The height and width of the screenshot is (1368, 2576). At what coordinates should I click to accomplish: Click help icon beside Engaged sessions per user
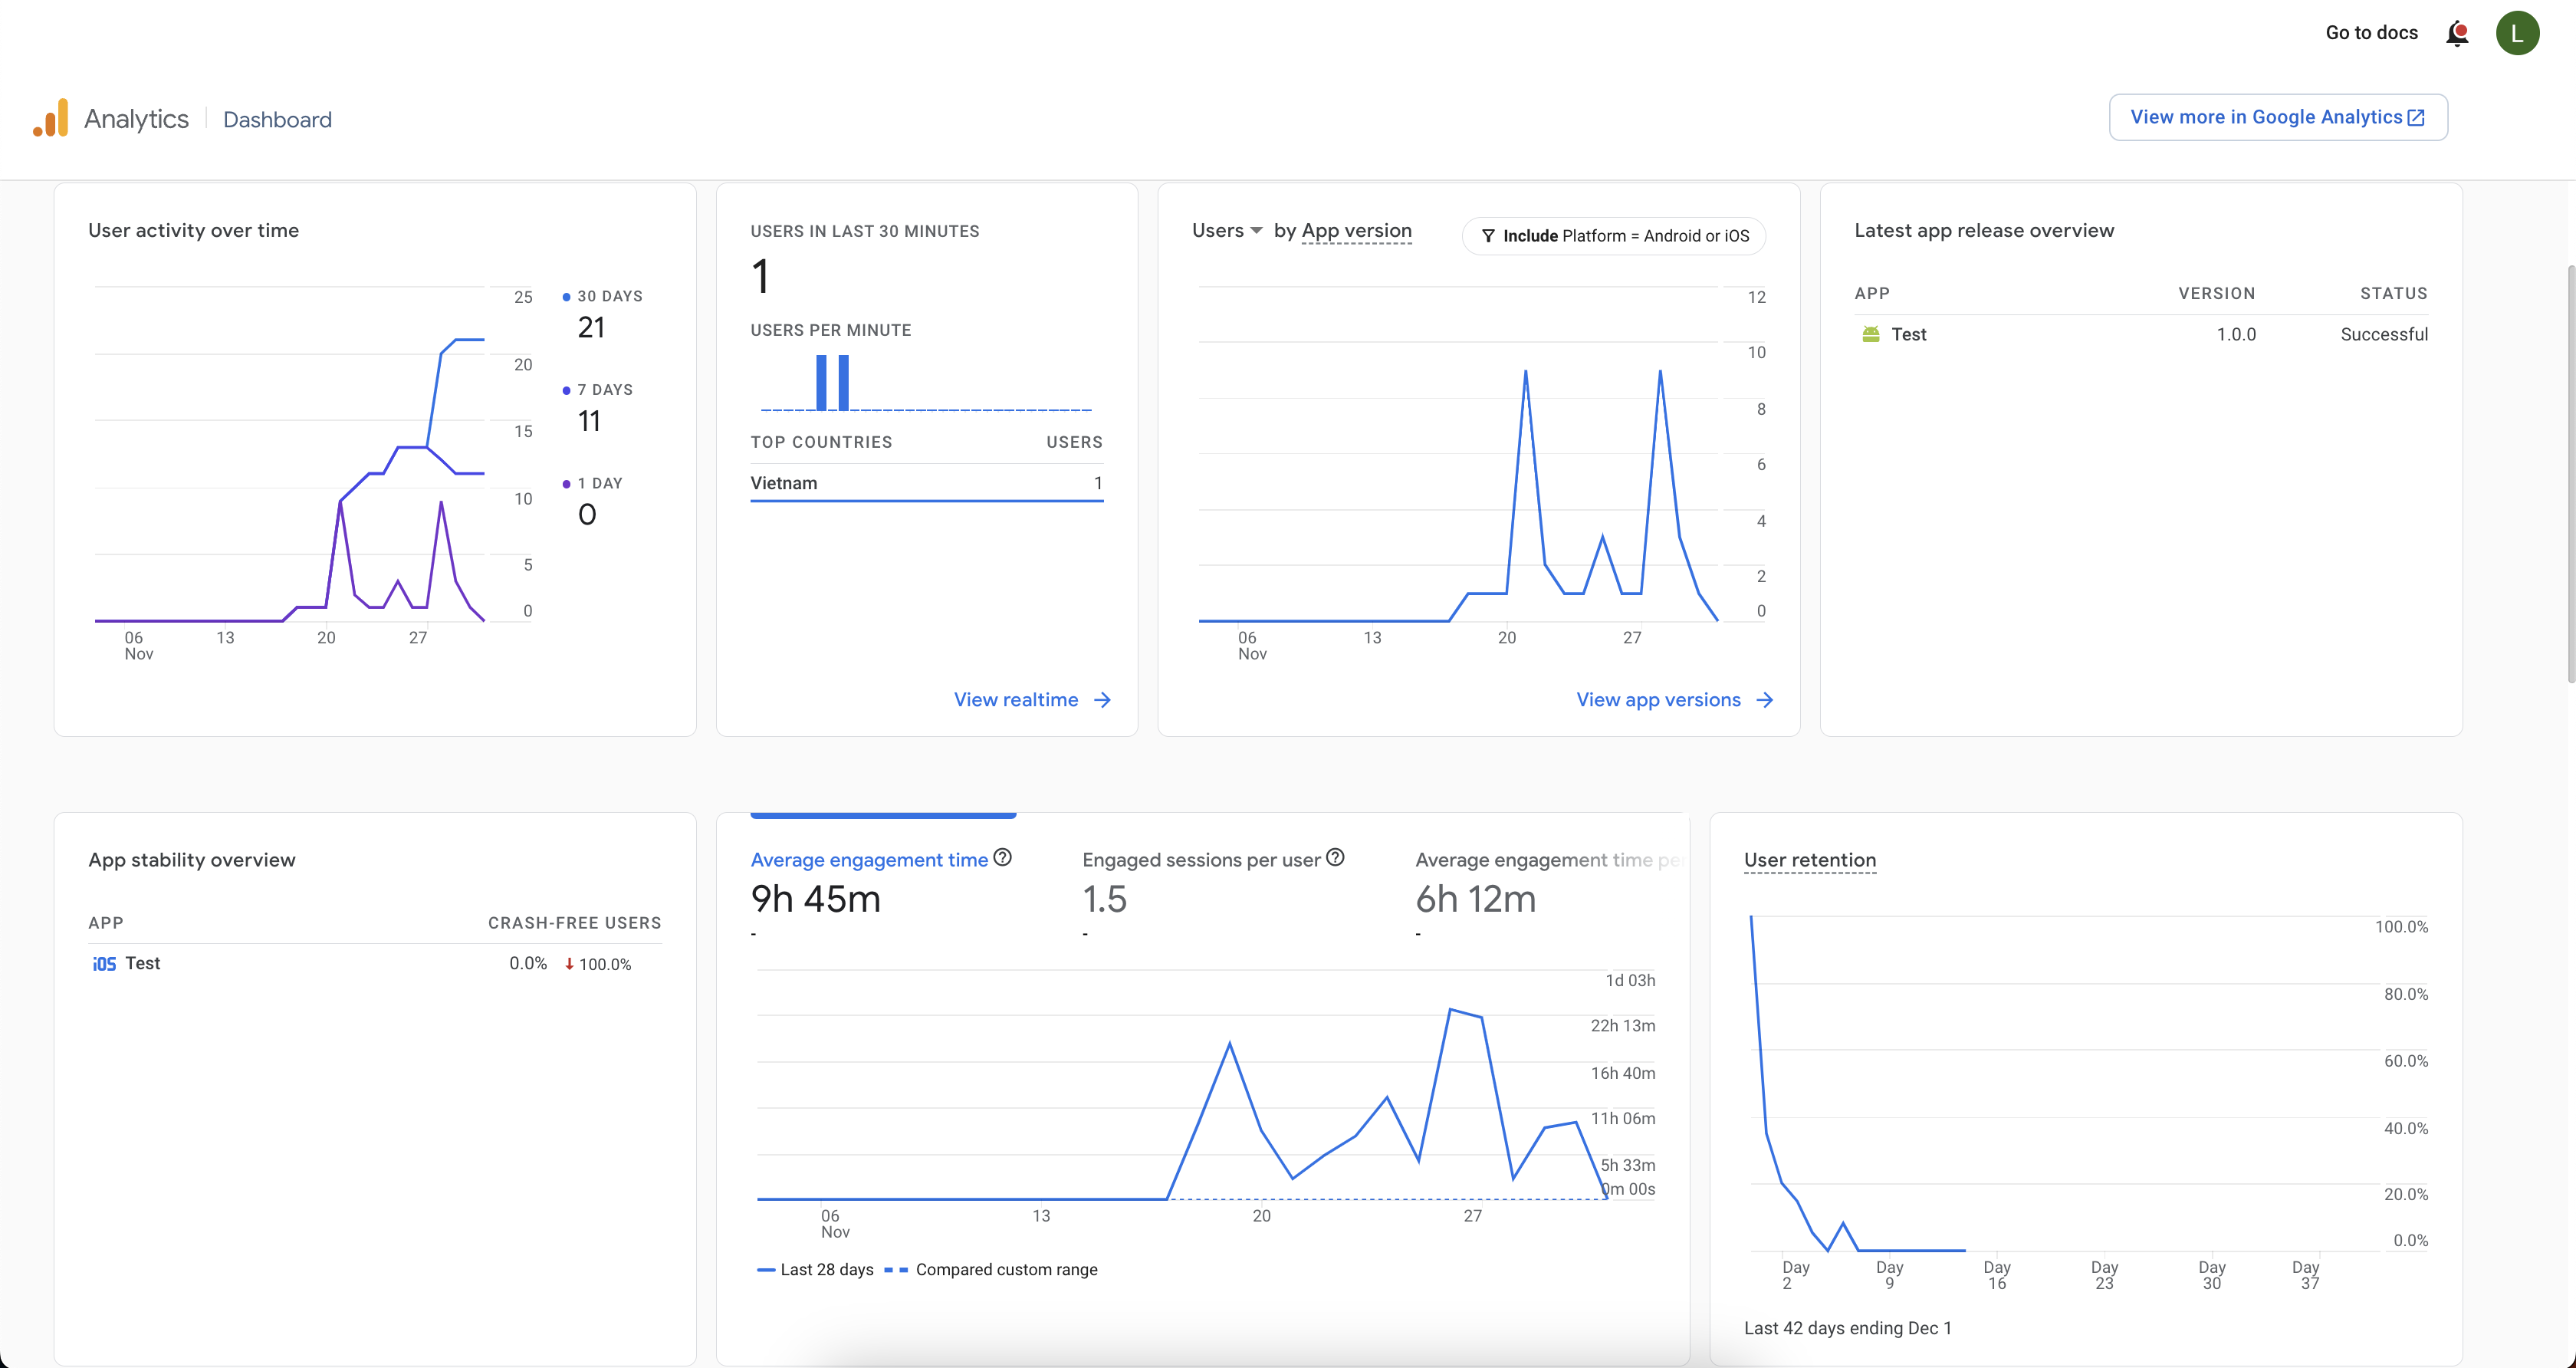coord(1335,857)
